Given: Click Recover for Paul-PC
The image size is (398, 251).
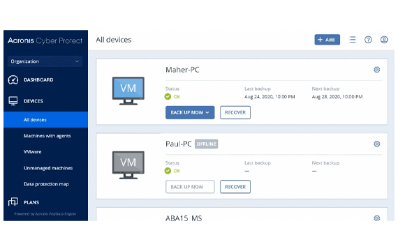Looking at the screenshot, I should tap(235, 187).
